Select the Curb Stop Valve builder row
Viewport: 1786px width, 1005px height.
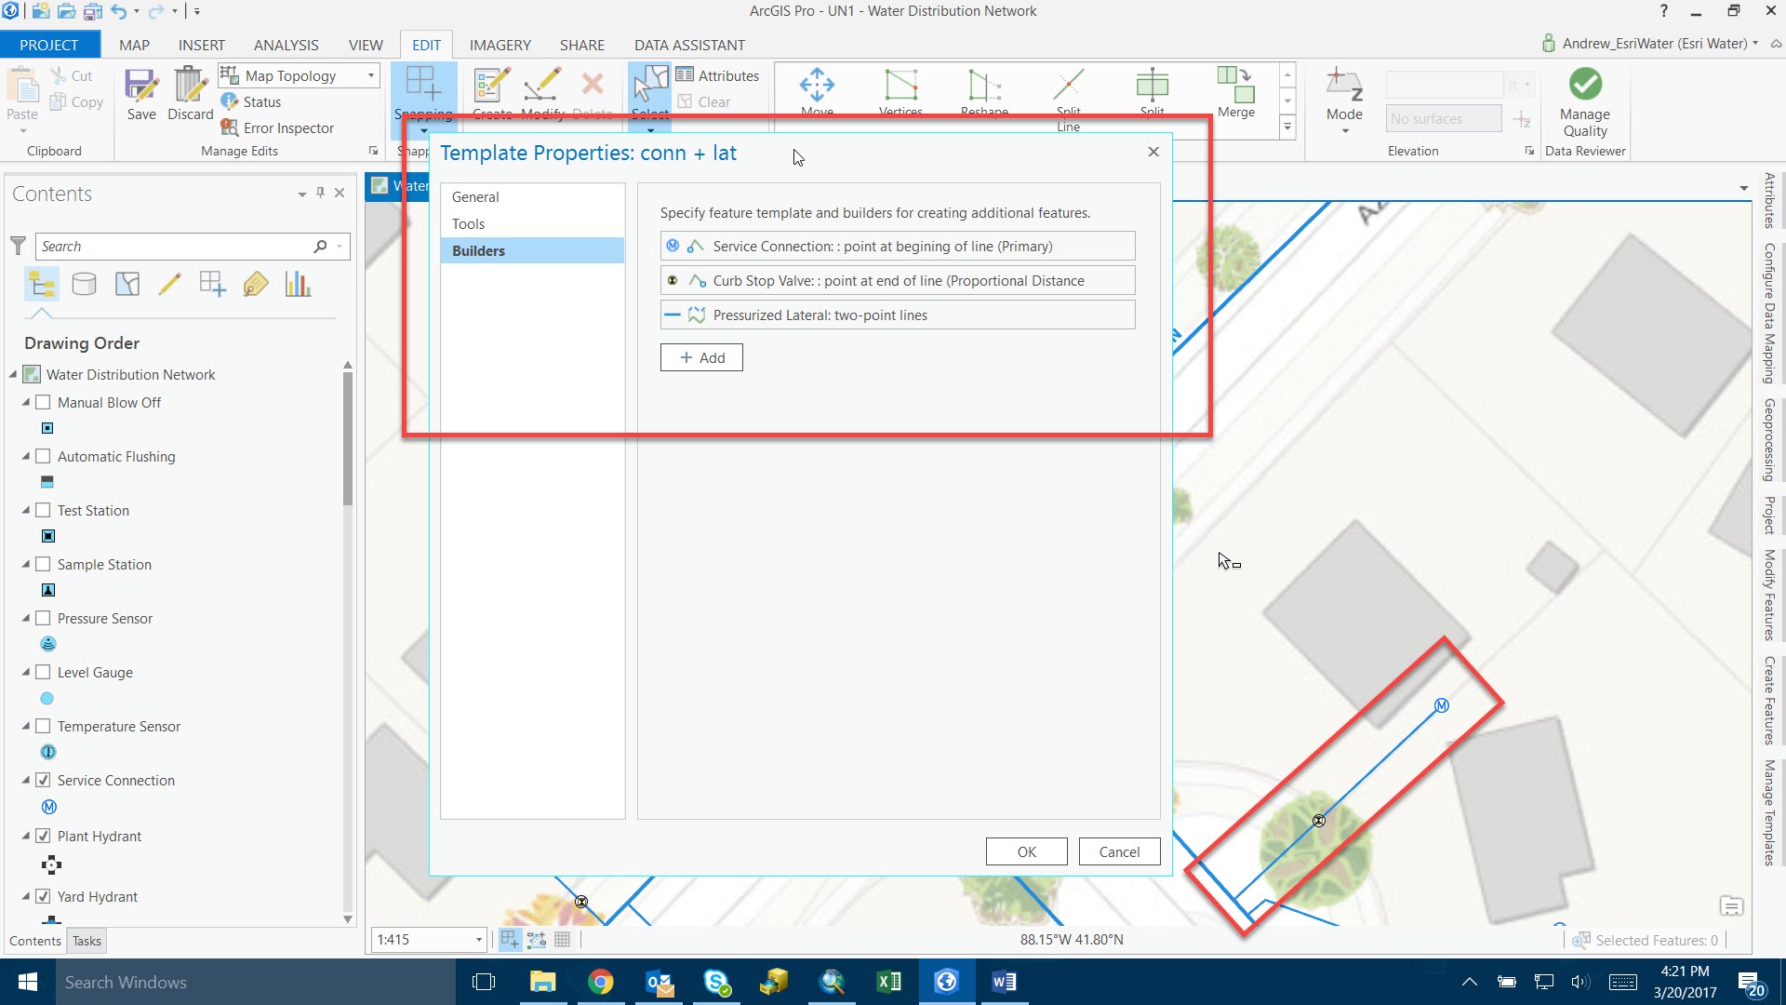[898, 281]
